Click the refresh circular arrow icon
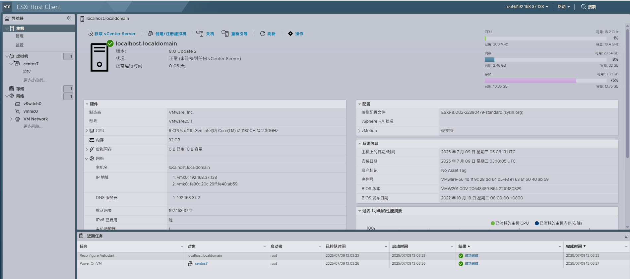The height and width of the screenshot is (279, 630). pyautogui.click(x=263, y=34)
